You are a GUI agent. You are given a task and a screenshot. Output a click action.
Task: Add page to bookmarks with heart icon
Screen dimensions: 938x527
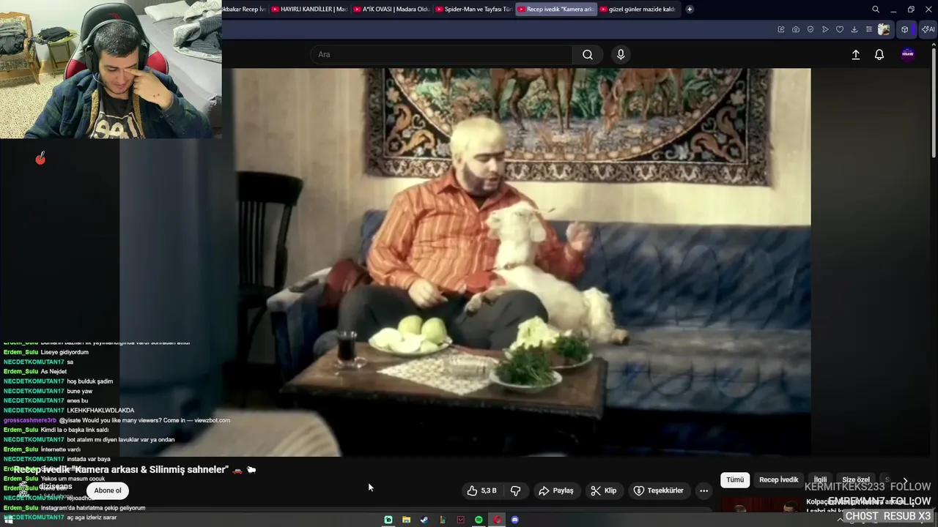[840, 29]
